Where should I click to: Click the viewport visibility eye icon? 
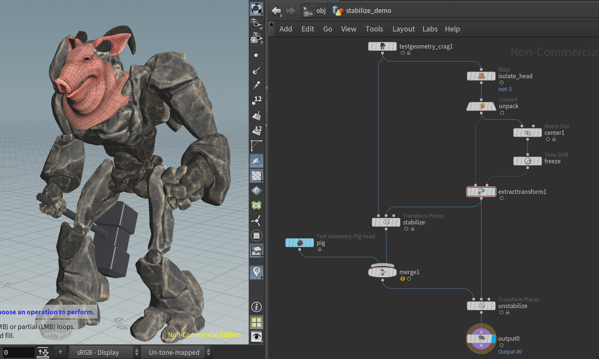pyautogui.click(x=256, y=337)
